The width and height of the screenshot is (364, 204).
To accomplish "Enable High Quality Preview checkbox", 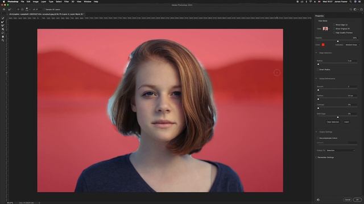I will [334, 33].
